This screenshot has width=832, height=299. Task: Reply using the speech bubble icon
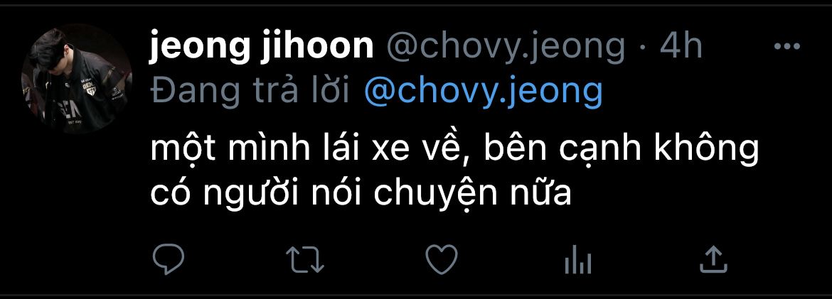click(169, 259)
